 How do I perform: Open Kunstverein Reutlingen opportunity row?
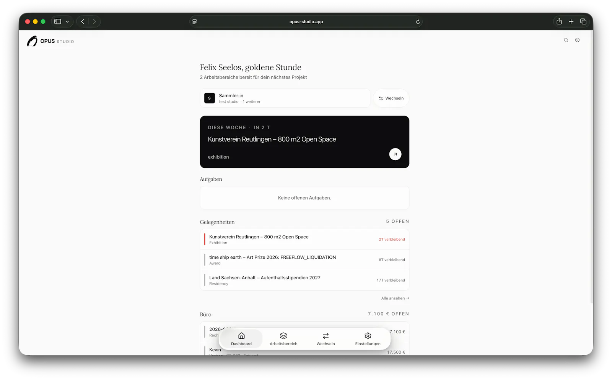point(304,240)
